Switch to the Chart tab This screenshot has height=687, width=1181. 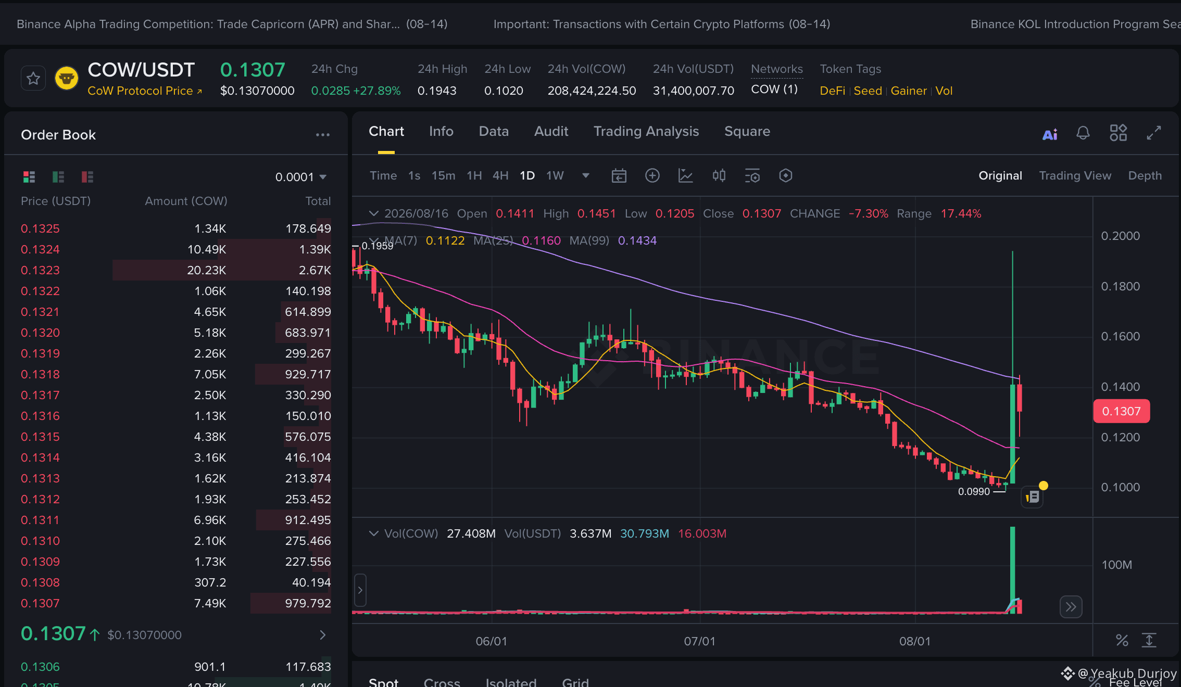click(386, 131)
